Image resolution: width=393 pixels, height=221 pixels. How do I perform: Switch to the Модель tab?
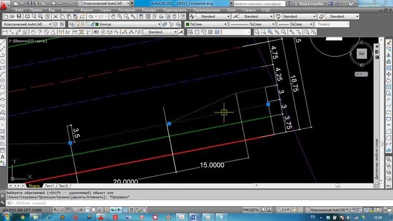click(34, 185)
